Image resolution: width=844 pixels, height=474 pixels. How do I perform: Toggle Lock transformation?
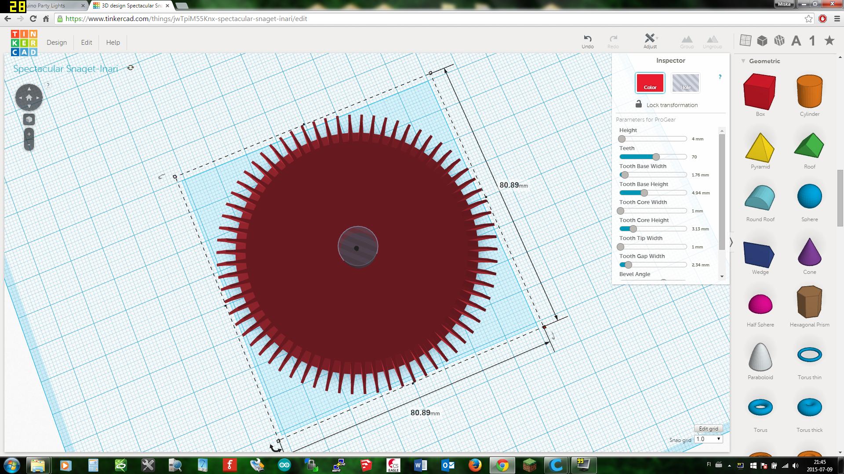[x=666, y=104]
